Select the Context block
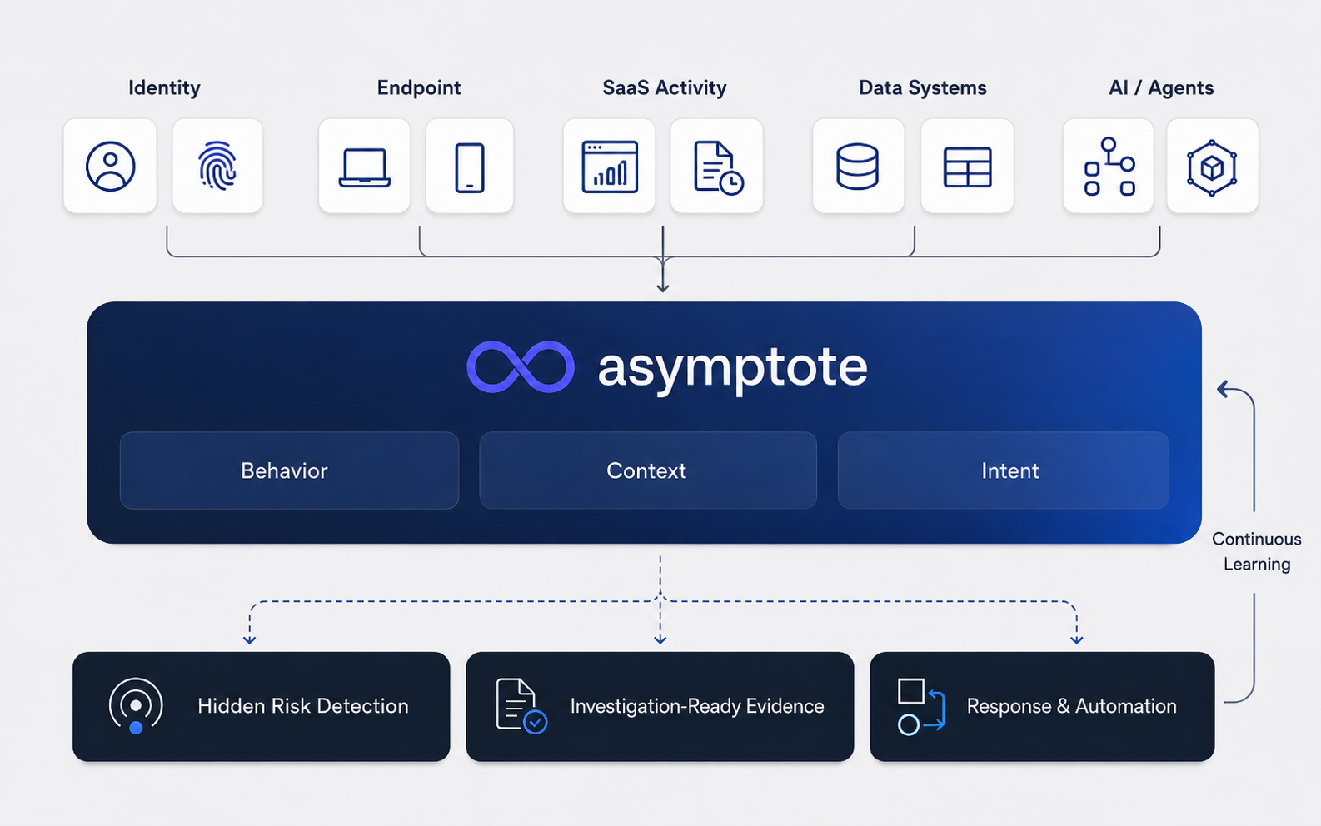This screenshot has height=826, width=1321. point(648,470)
